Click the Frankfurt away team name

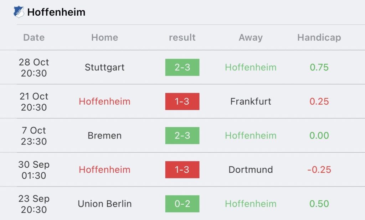point(251,101)
